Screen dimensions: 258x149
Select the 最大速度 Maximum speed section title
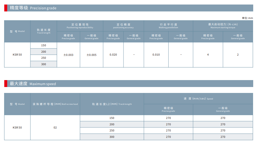(33, 84)
